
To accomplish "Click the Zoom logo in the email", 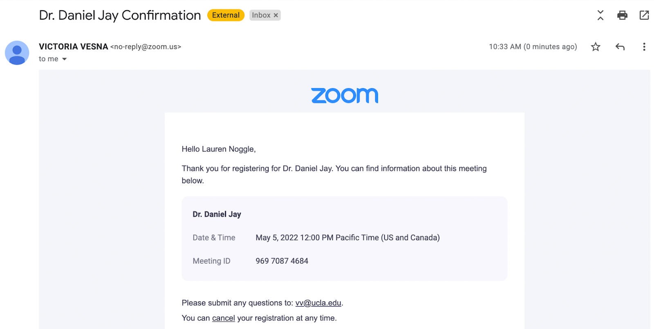I will pos(345,96).
